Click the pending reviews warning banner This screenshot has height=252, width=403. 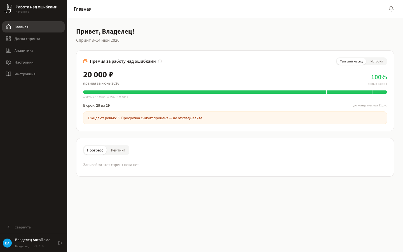[x=235, y=118]
